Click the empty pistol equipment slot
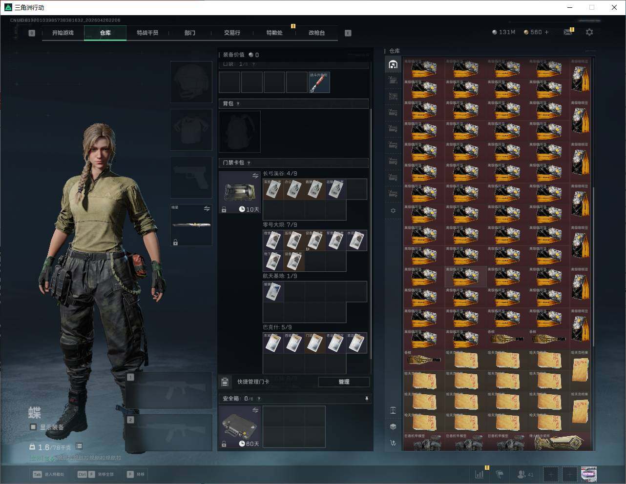The width and height of the screenshot is (626, 484). coord(191,178)
